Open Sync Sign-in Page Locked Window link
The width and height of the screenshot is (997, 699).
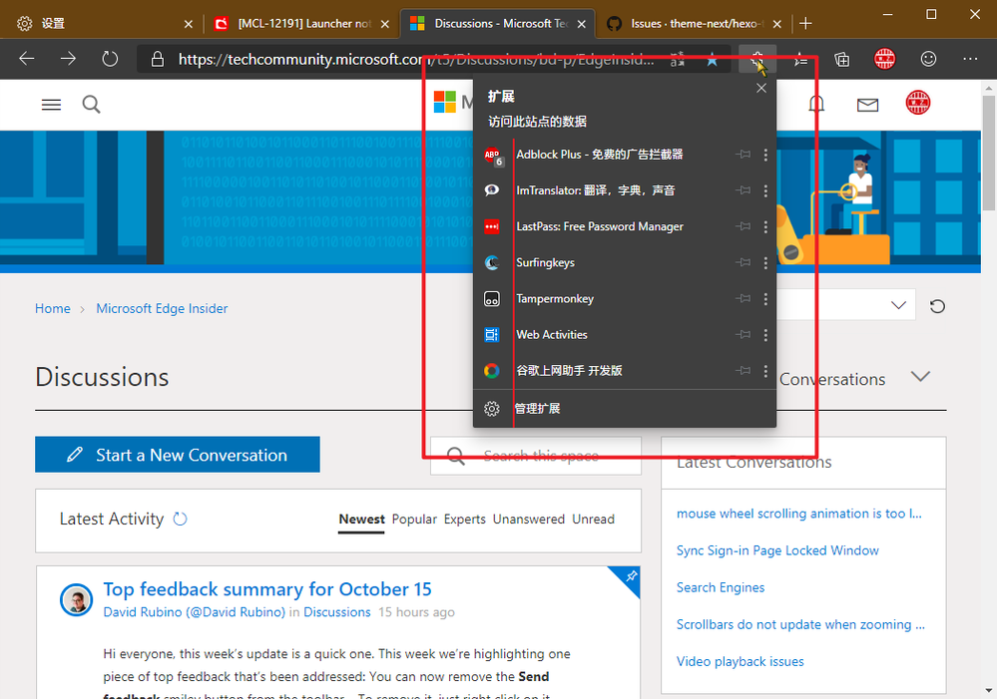tap(777, 550)
